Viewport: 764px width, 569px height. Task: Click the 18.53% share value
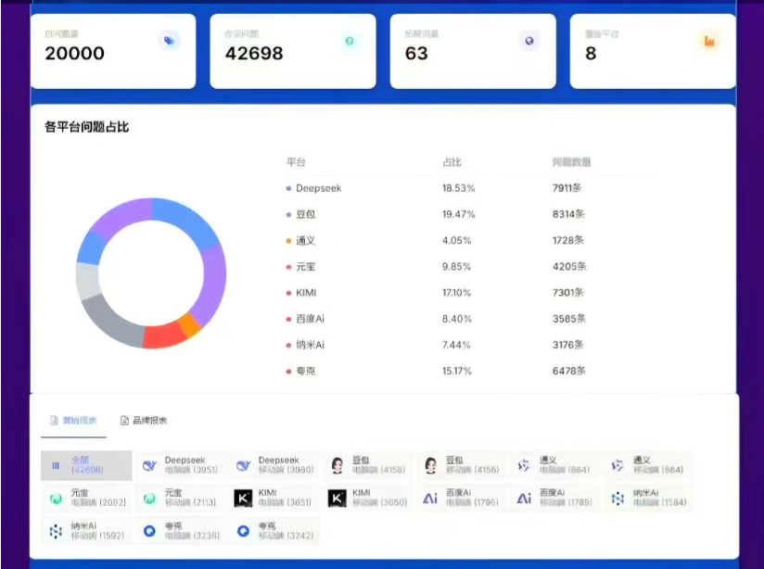pos(459,188)
